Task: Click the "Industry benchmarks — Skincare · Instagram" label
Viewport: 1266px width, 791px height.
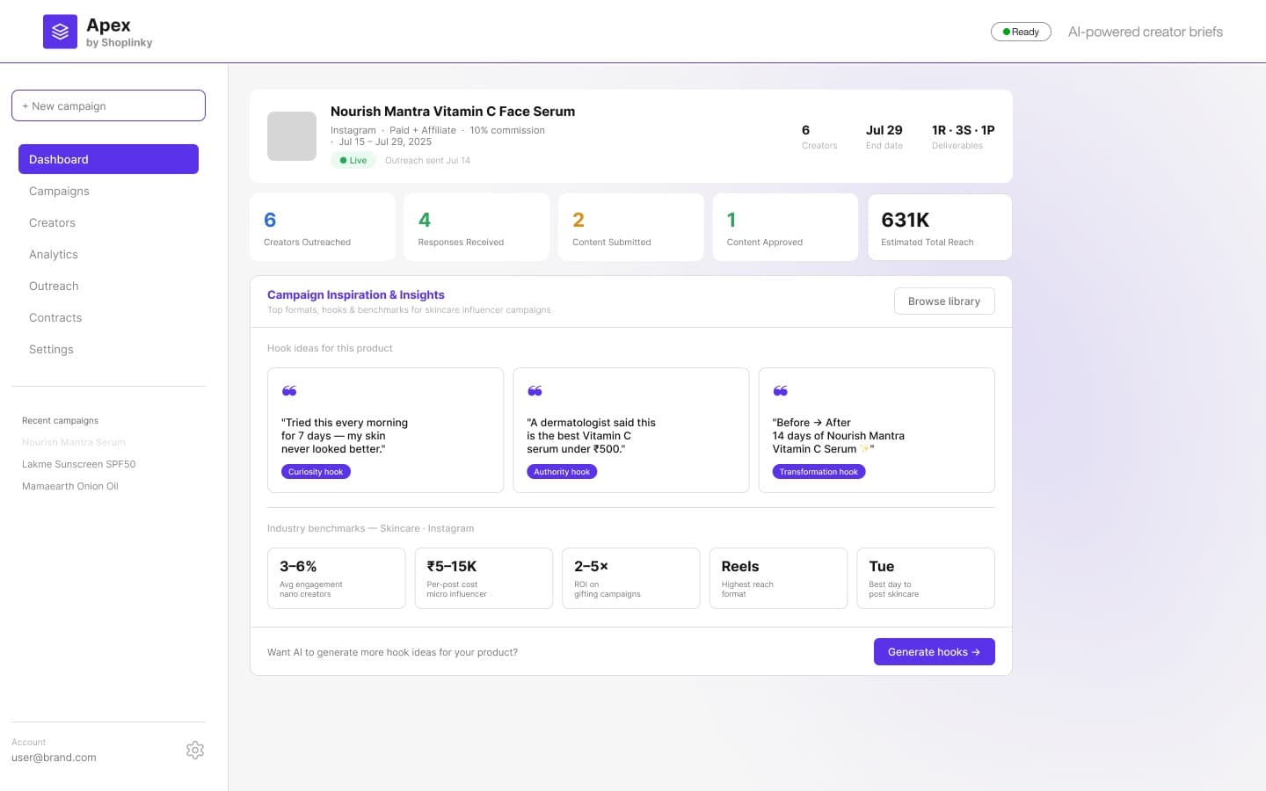Action: click(370, 528)
